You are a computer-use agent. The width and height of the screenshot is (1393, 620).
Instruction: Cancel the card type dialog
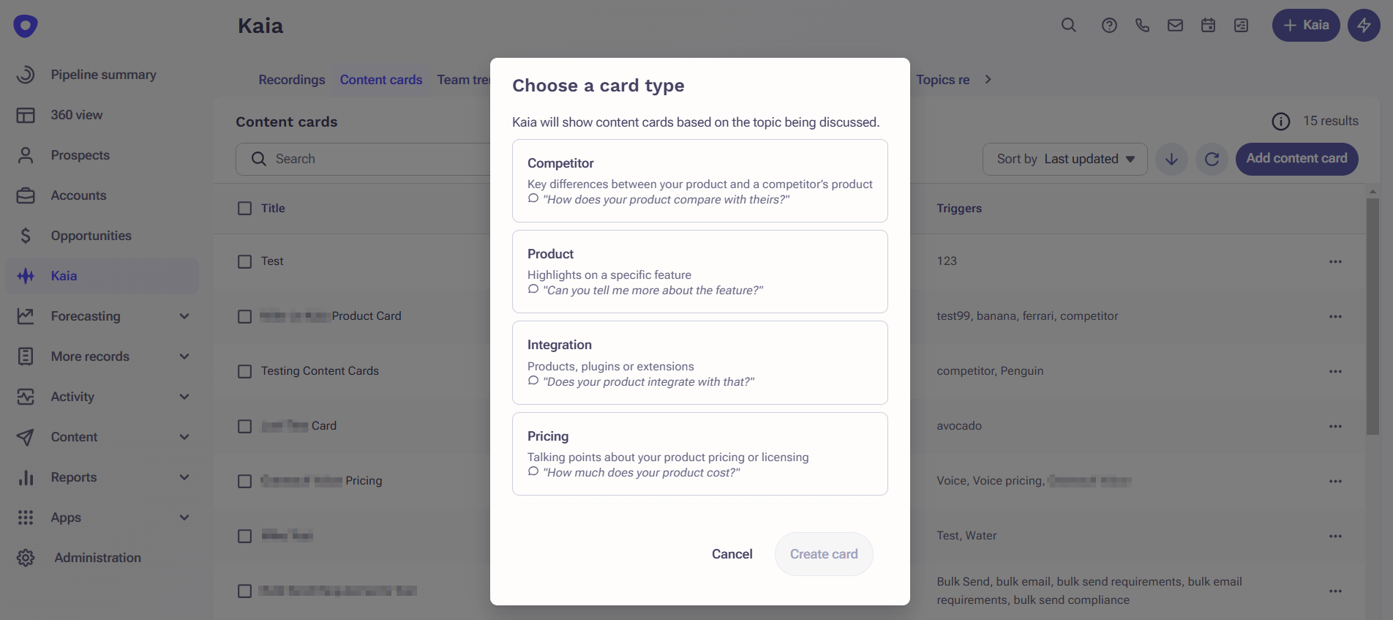[732, 554]
